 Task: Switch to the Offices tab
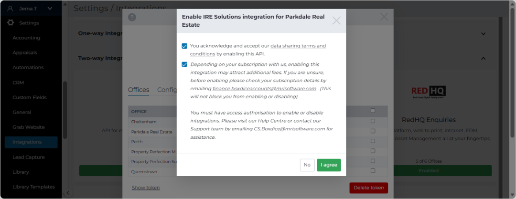click(138, 90)
